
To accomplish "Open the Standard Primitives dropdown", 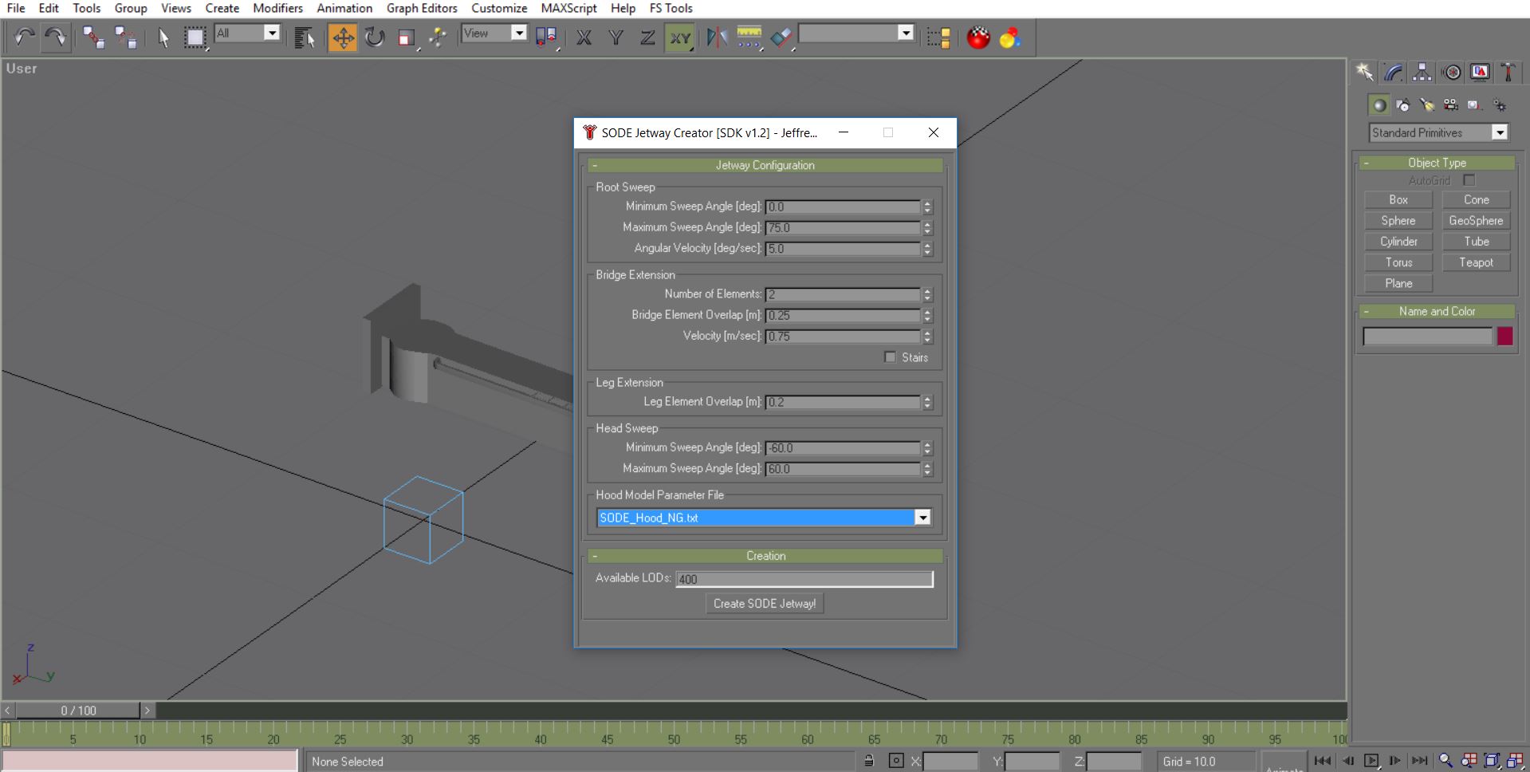I will click(x=1500, y=132).
